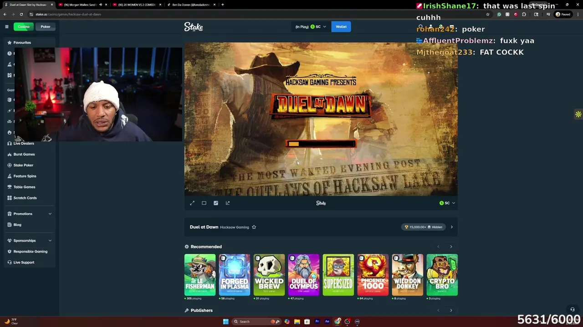Select the Casino tab
Screen dimensions: 583x327
(24, 27)
